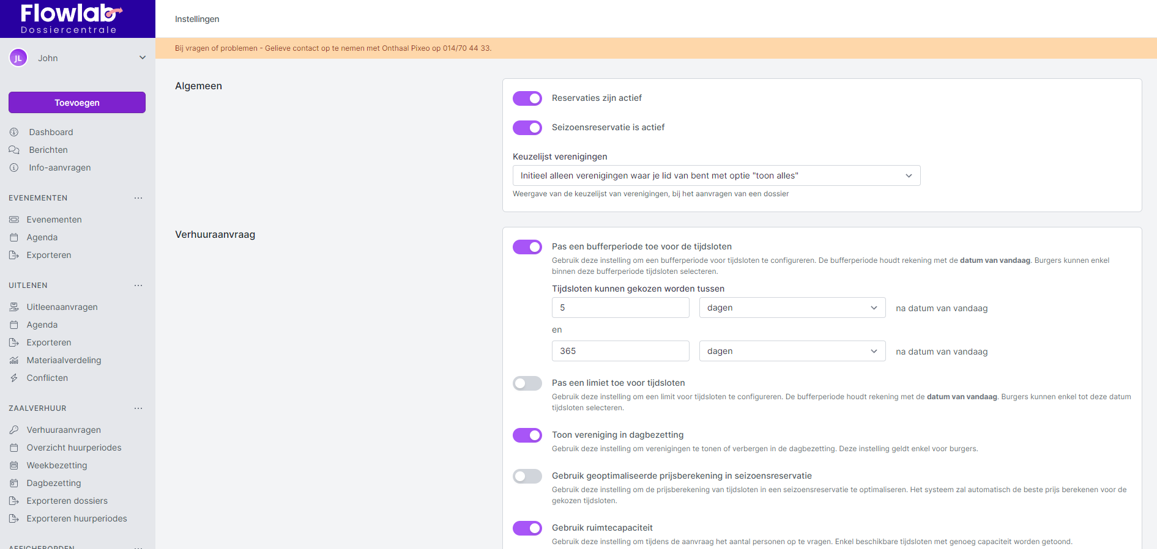The image size is (1157, 549).
Task: Open Weekbezetting in the sidebar
Action: coord(57,465)
